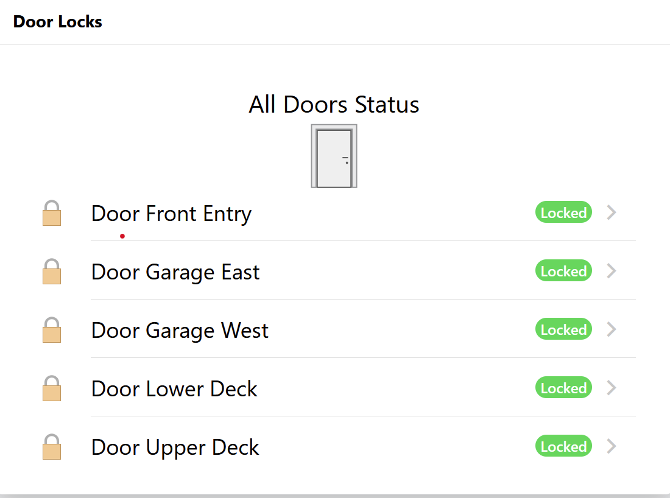
Task: Click the padlock icon for Door Front Entry
Action: tap(52, 214)
